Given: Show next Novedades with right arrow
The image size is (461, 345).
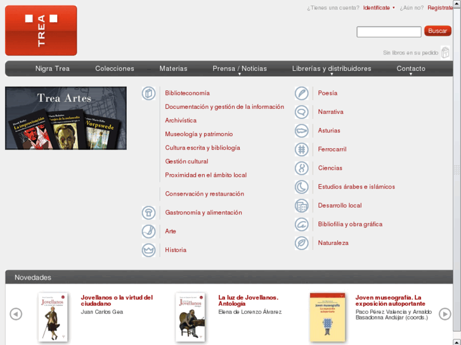Looking at the screenshot, I should [445, 314].
